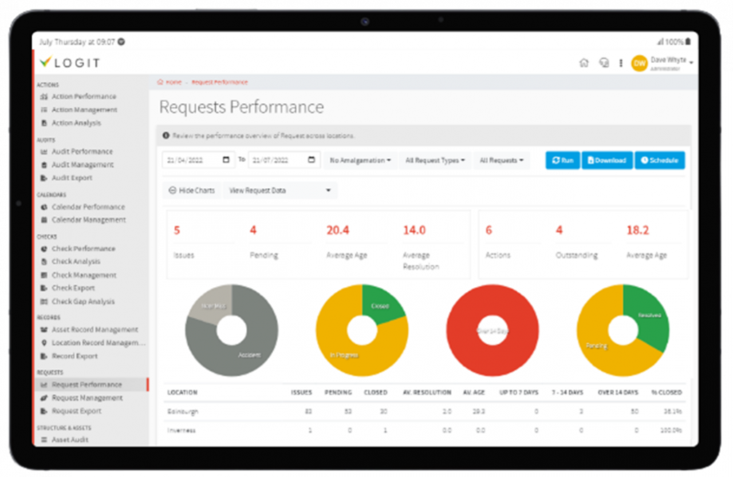Open the home icon in top bar
733x477 pixels.
(584, 63)
